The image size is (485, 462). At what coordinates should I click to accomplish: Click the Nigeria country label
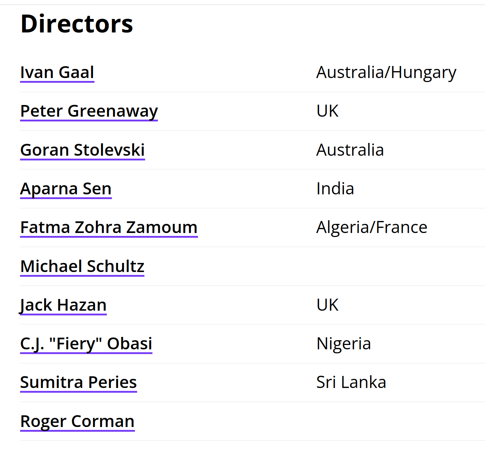click(344, 343)
